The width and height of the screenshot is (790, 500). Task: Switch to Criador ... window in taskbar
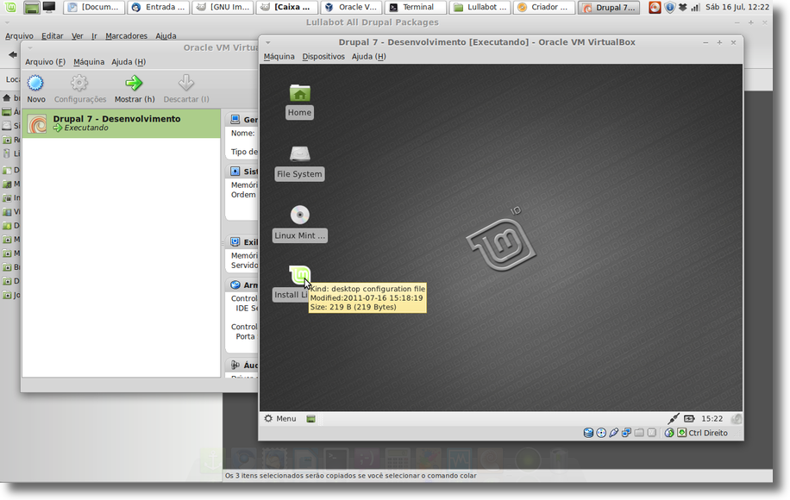(x=543, y=7)
